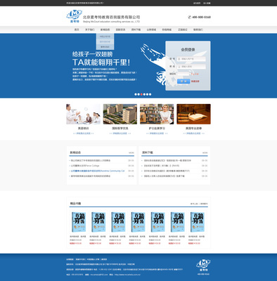Click the 国际医学交流 card title

click(x=120, y=129)
